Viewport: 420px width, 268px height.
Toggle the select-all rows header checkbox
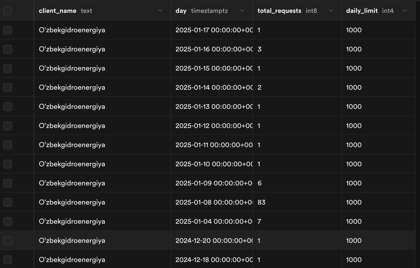[x=7, y=11]
